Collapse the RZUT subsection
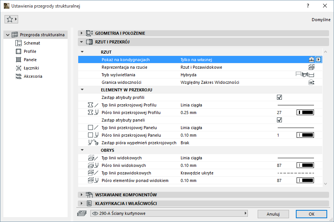This screenshot has width=334, height=222. [82, 52]
